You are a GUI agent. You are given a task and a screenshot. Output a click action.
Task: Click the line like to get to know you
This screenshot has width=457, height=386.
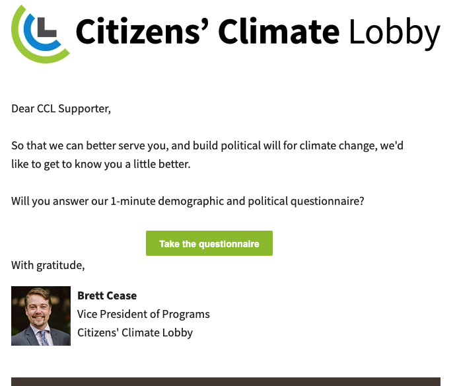point(101,165)
